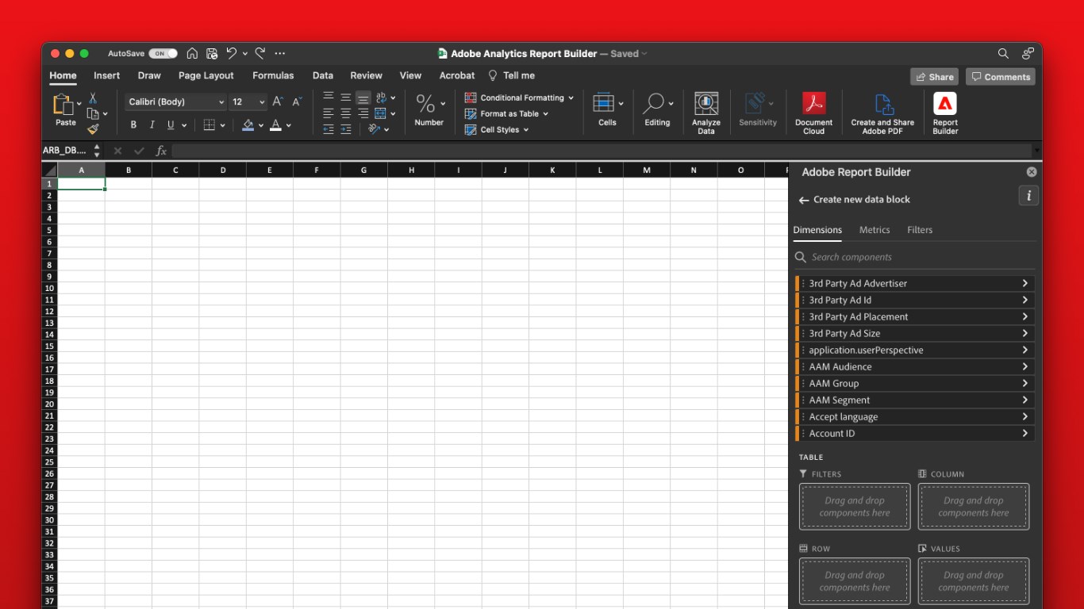Switch to the Page Layout tab
Viewport: 1084px width, 609px height.
tap(206, 75)
